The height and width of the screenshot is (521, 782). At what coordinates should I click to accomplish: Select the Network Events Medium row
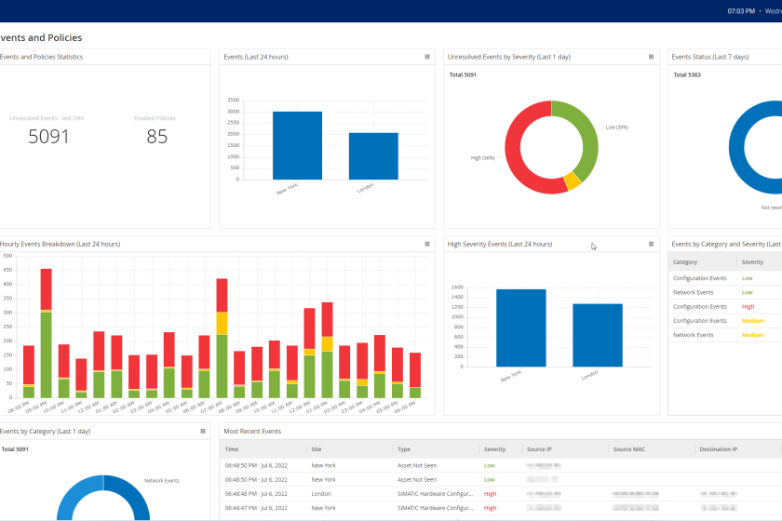(725, 335)
